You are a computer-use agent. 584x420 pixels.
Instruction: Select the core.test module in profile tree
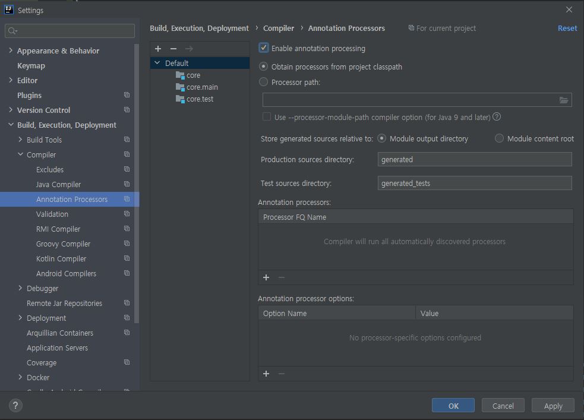[x=200, y=99]
